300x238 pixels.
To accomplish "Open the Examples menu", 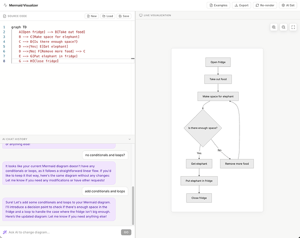I will pyautogui.click(x=218, y=5).
